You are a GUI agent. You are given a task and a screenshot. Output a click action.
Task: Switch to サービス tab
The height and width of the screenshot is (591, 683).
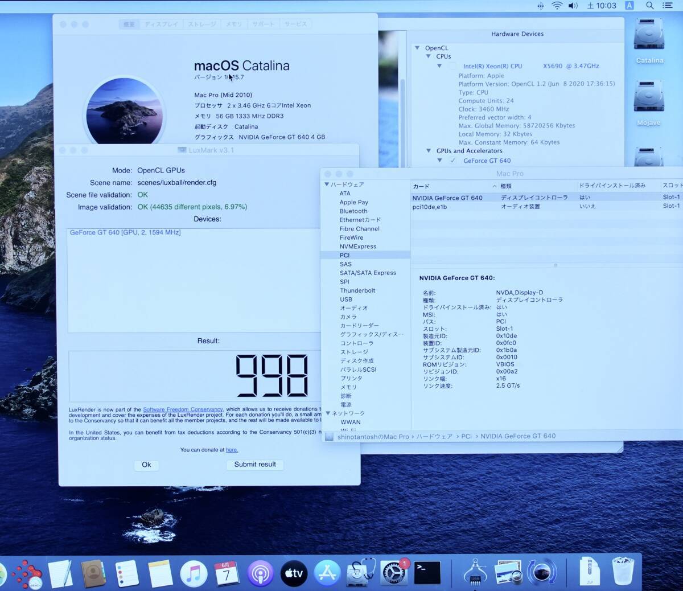coord(295,24)
